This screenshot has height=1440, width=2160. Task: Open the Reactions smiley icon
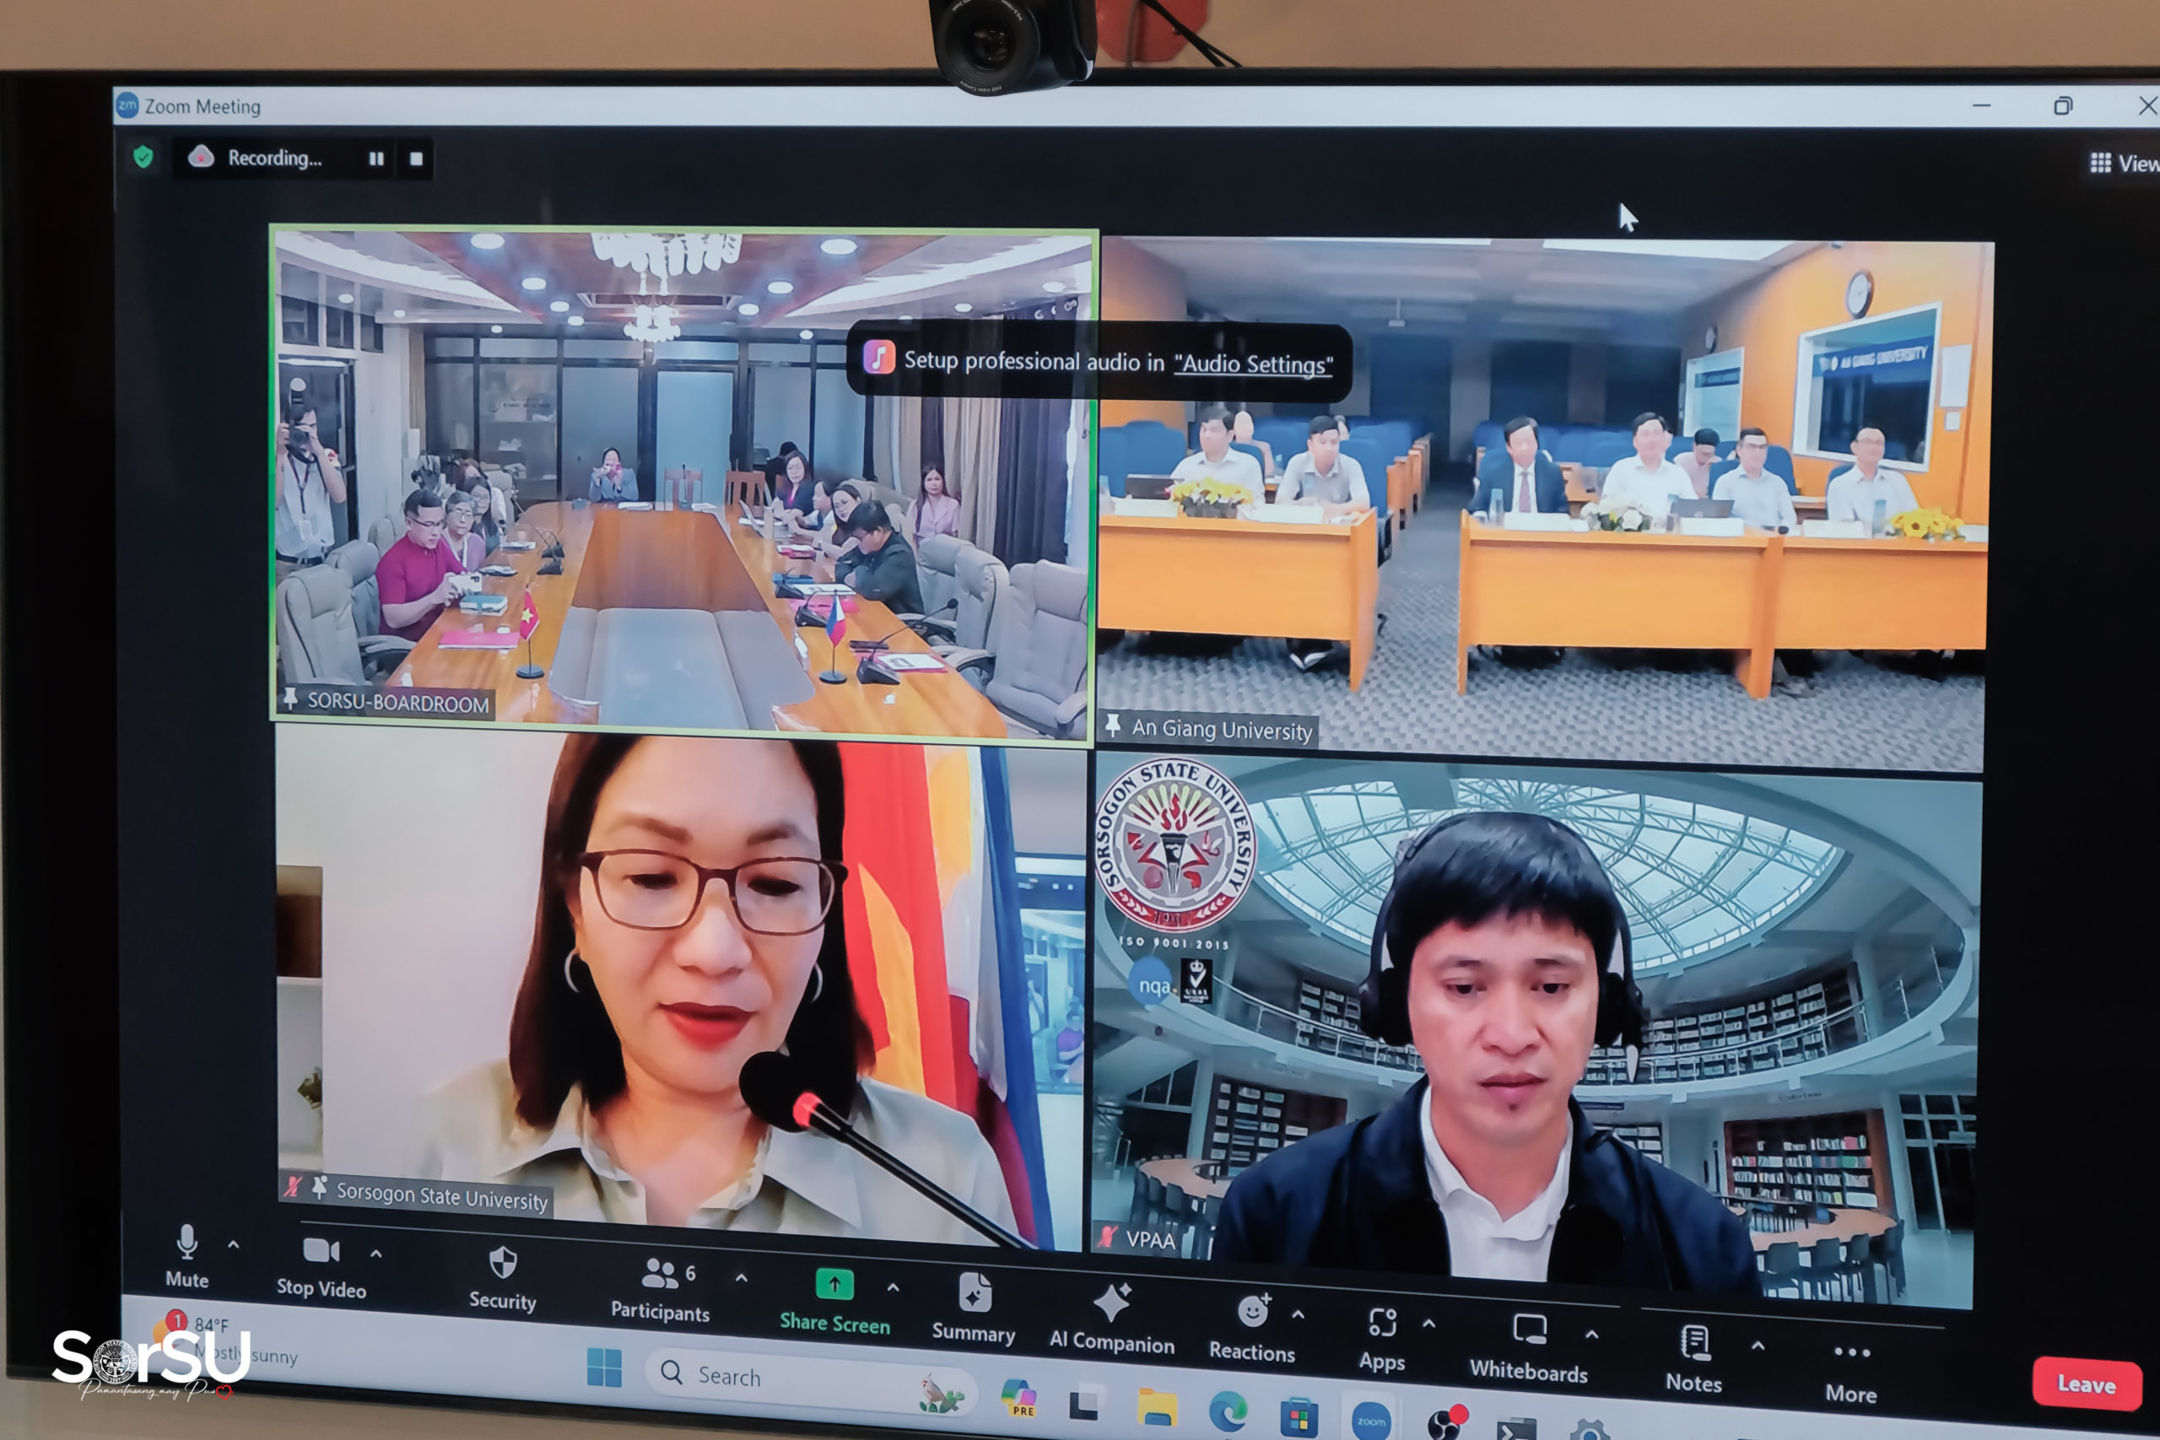click(x=1253, y=1311)
